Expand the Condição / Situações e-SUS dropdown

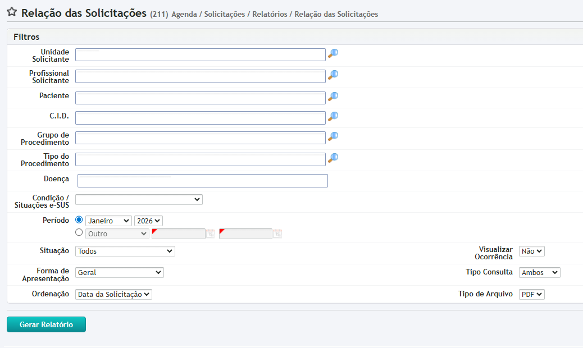[x=139, y=199]
